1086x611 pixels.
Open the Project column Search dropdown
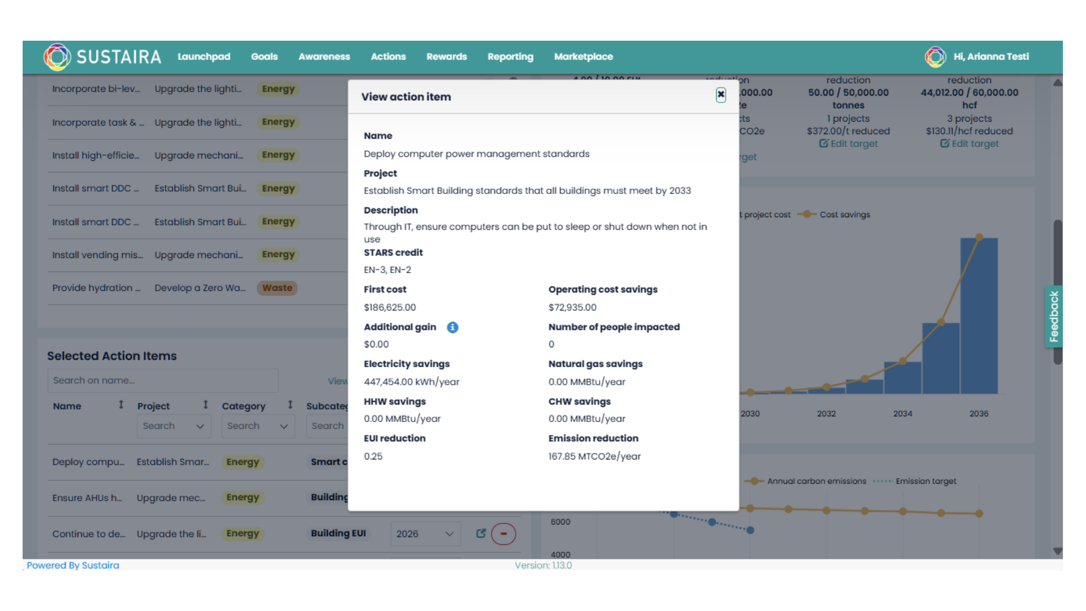(x=173, y=426)
